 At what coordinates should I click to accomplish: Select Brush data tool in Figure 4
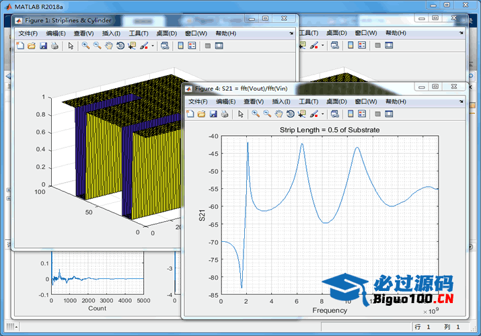[x=313, y=114]
